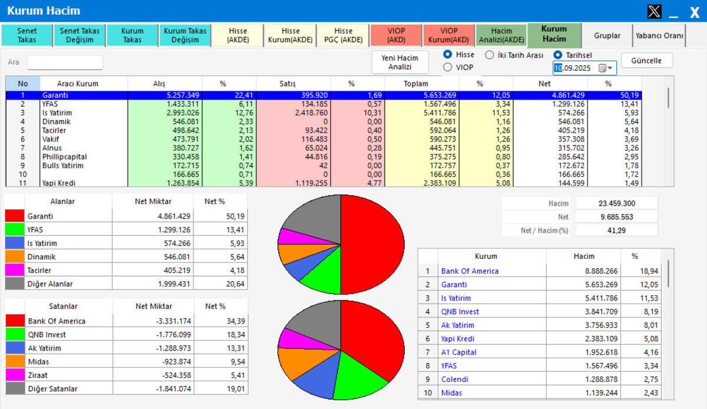Open the Bank Of America link in Kurum list
This screenshot has height=409, width=707.
(470, 271)
